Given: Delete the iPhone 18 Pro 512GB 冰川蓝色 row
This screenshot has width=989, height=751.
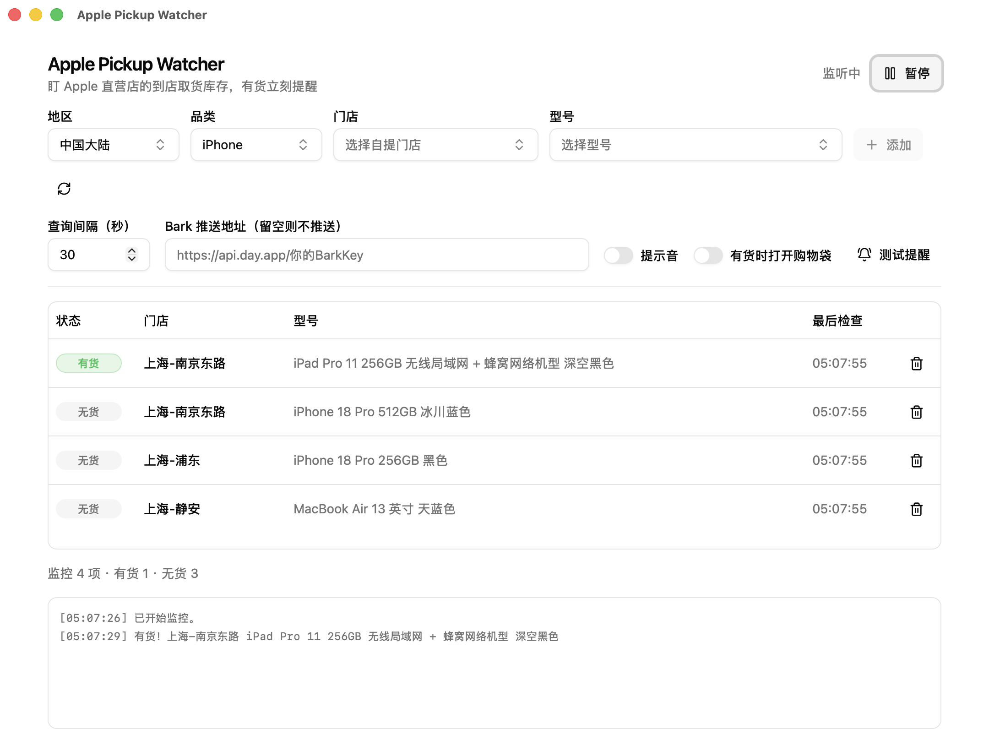Looking at the screenshot, I should point(916,412).
